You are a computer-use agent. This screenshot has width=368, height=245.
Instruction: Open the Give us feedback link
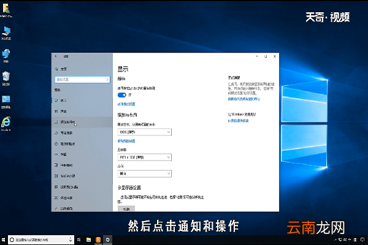click(238, 121)
